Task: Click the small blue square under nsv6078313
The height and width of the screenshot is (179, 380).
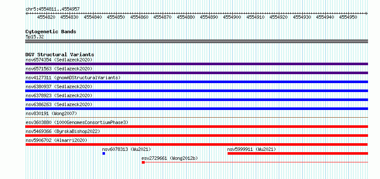Action: 104,153
